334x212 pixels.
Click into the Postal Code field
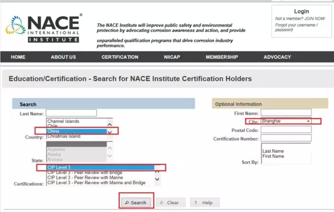[285, 130]
